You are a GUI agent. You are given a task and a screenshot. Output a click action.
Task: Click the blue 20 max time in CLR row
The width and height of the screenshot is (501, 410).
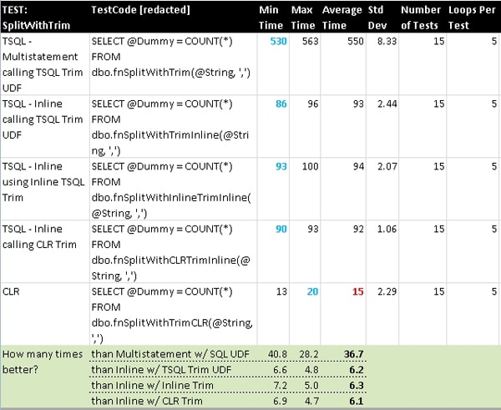click(x=311, y=291)
